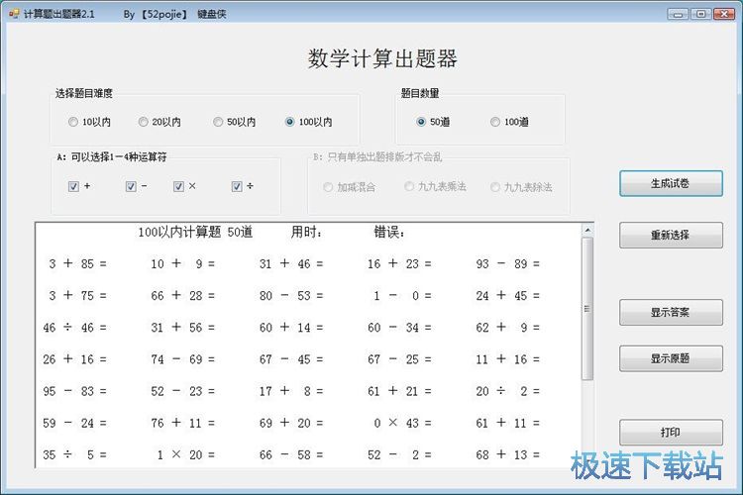Choose the 50以内 difficulty level
The image size is (743, 495).
[x=218, y=123]
